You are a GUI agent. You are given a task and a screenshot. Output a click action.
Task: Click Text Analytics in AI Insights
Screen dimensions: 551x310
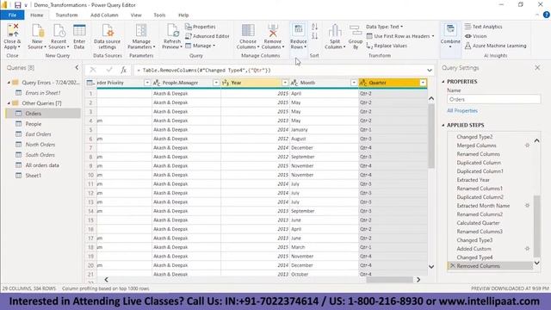484,27
